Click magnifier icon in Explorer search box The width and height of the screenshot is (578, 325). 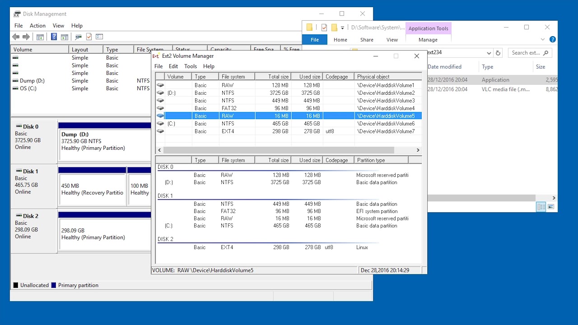pyautogui.click(x=545, y=53)
